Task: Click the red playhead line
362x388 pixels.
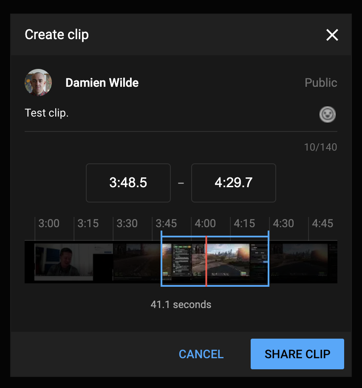Action: tap(206, 260)
